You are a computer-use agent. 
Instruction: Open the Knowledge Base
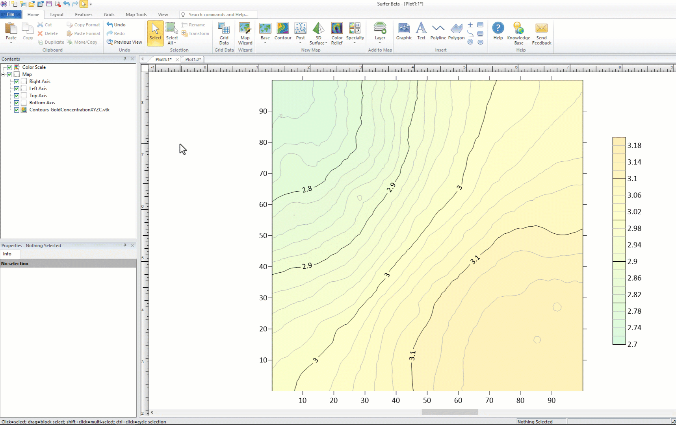518,33
